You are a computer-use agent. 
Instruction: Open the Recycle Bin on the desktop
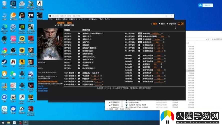[4, 4]
